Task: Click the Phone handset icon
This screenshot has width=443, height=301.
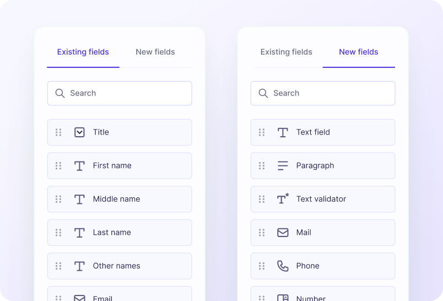Action: click(x=283, y=266)
